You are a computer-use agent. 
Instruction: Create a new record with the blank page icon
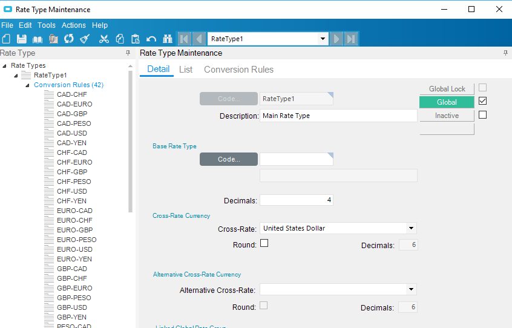coord(7,39)
